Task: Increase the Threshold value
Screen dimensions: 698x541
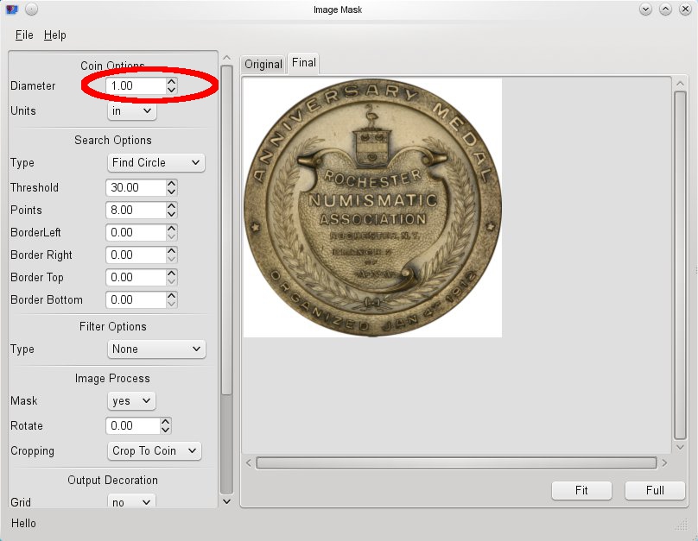Action: click(172, 184)
